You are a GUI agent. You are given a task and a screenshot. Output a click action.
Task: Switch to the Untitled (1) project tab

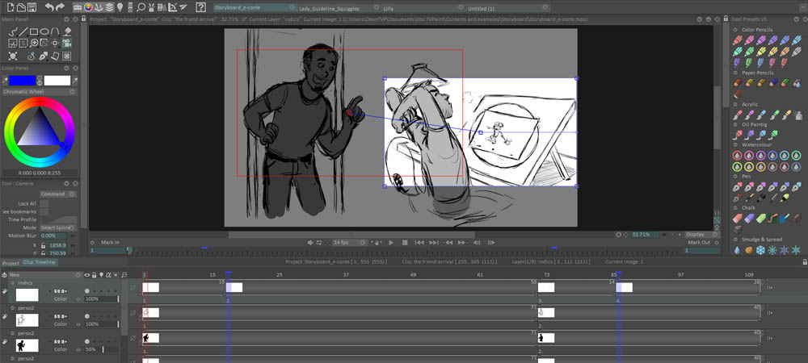481,9
